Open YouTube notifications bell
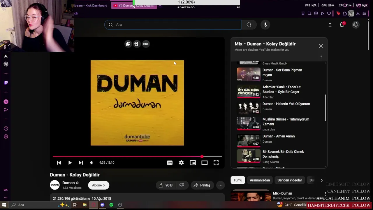Screen dimensions: 373x210 coord(342,25)
